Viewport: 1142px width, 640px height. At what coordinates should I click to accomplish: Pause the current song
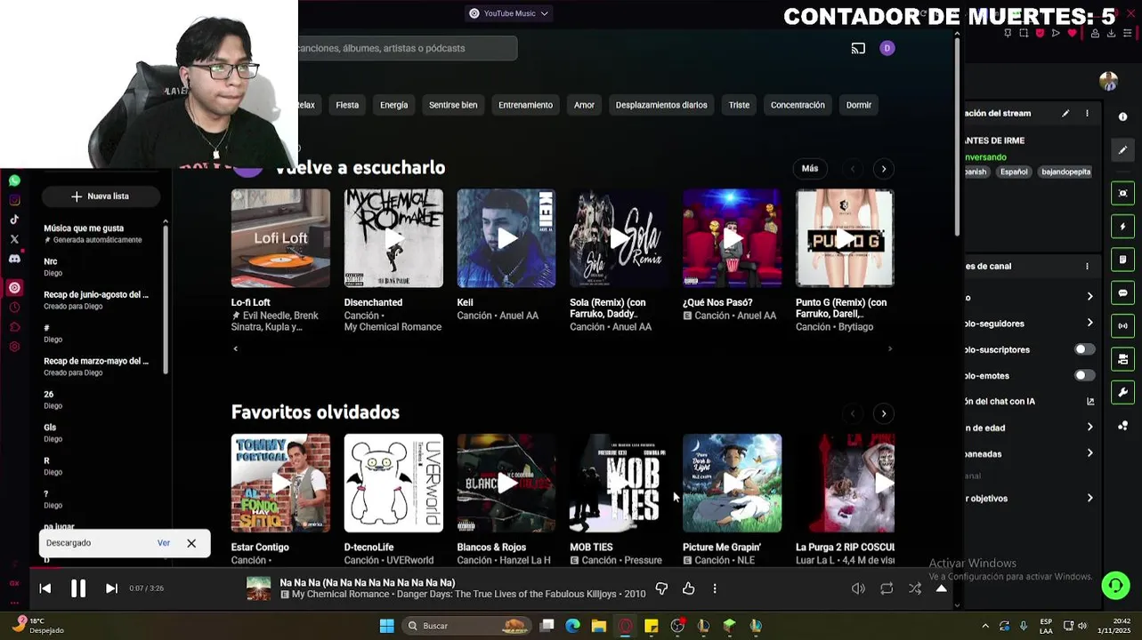click(78, 588)
